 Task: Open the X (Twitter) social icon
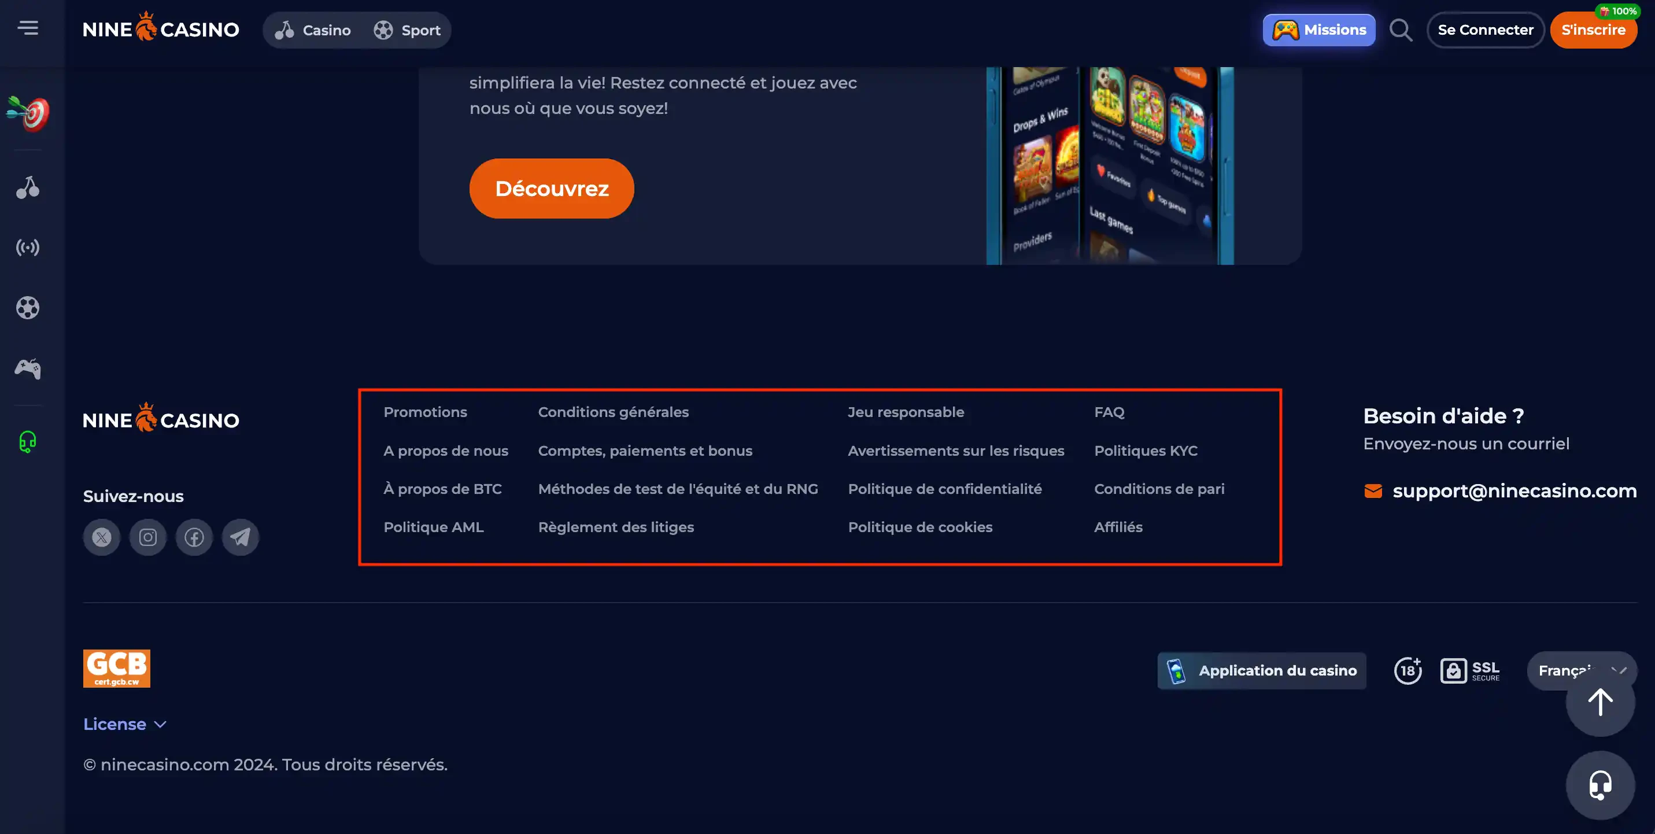click(x=102, y=537)
